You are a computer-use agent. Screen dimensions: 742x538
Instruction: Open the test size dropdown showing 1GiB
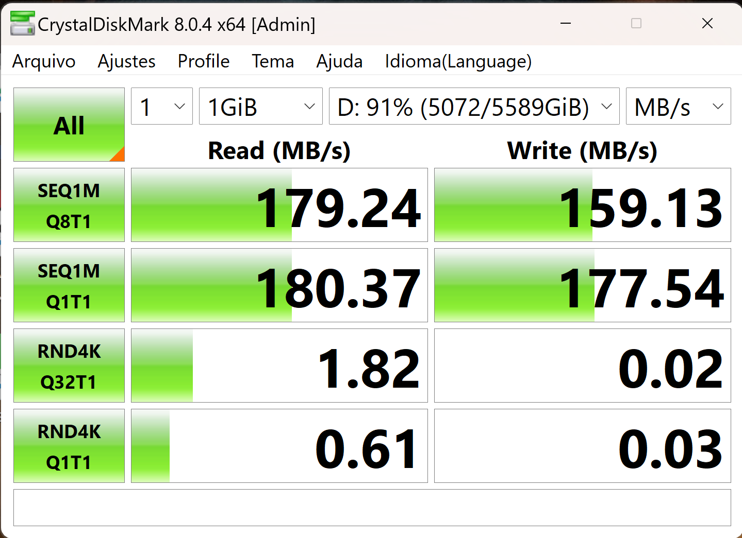(x=261, y=106)
